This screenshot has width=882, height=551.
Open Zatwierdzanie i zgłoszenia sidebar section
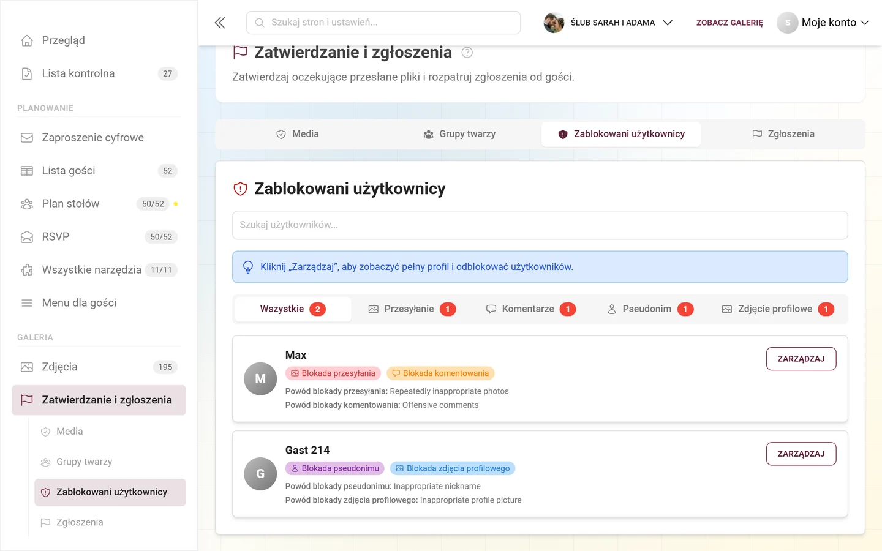pyautogui.click(x=99, y=400)
